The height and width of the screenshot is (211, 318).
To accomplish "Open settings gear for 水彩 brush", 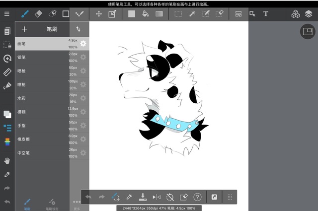I will pos(83,98).
